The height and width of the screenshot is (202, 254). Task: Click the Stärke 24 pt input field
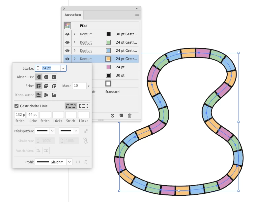[x=51, y=68]
